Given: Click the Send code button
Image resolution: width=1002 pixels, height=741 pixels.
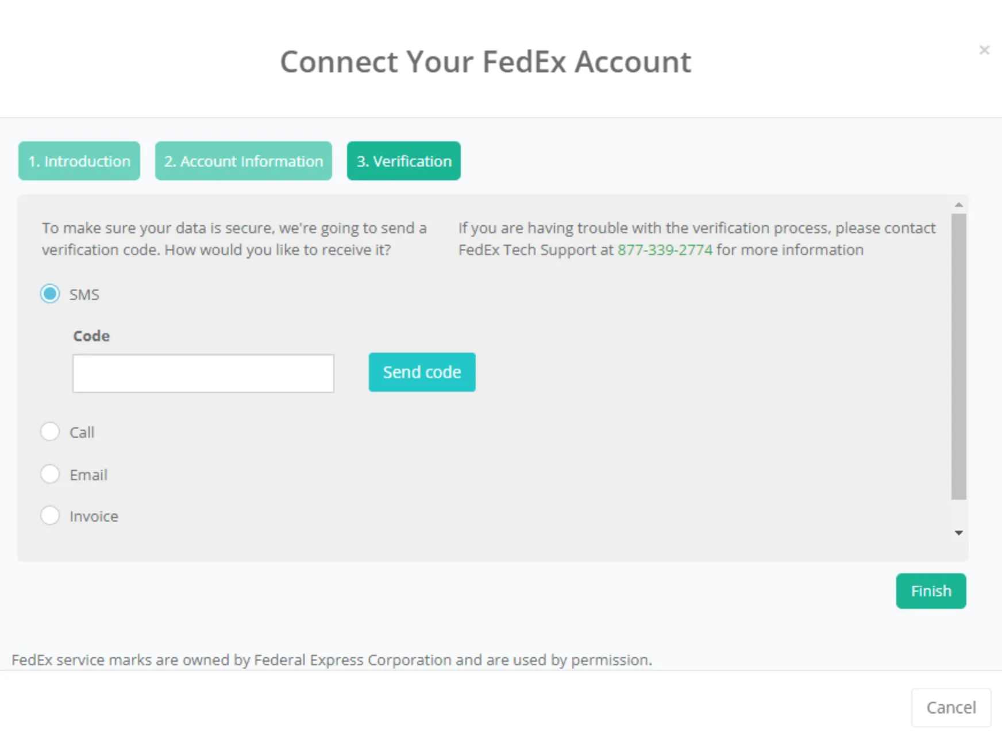Looking at the screenshot, I should (422, 372).
